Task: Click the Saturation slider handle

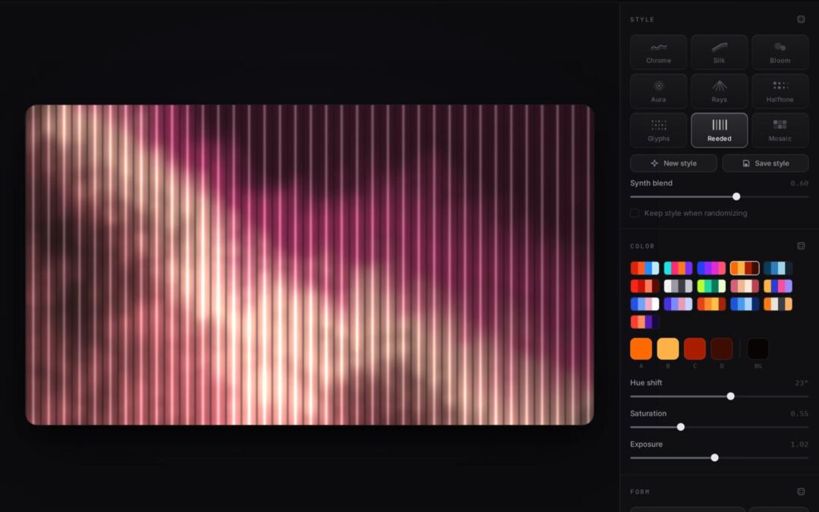Action: pyautogui.click(x=680, y=427)
